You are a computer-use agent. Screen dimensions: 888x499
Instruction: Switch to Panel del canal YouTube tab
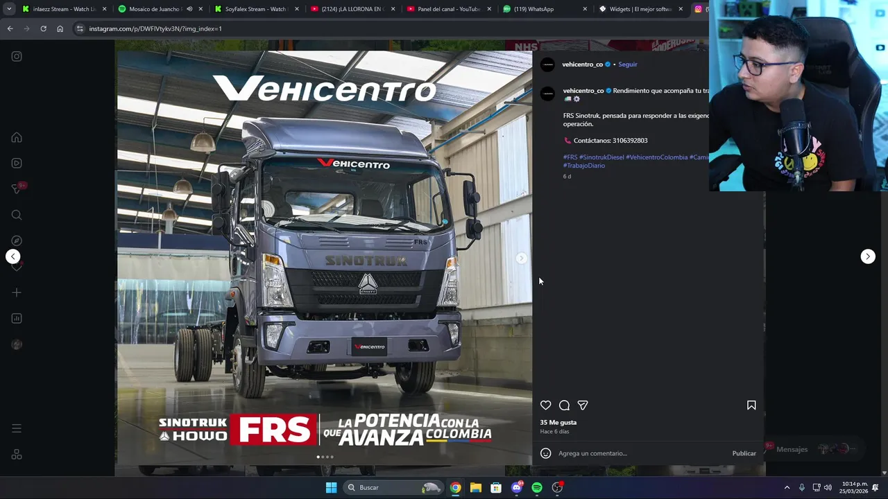[448, 9]
